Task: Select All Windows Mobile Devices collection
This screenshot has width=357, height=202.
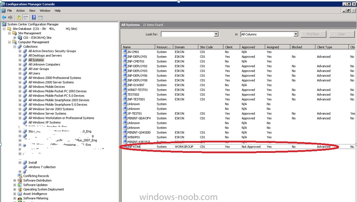Action: click(x=47, y=87)
